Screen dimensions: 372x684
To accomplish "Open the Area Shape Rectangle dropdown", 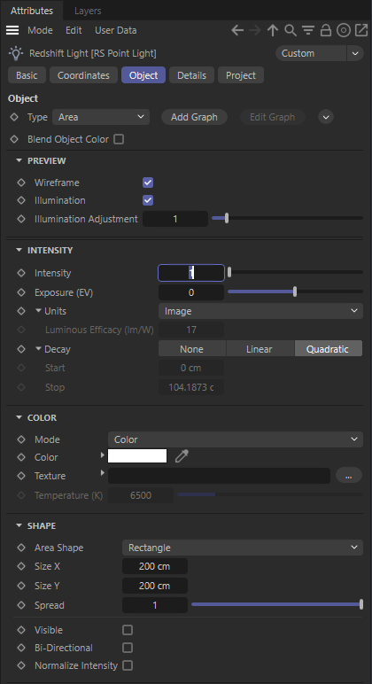I will pos(243,548).
